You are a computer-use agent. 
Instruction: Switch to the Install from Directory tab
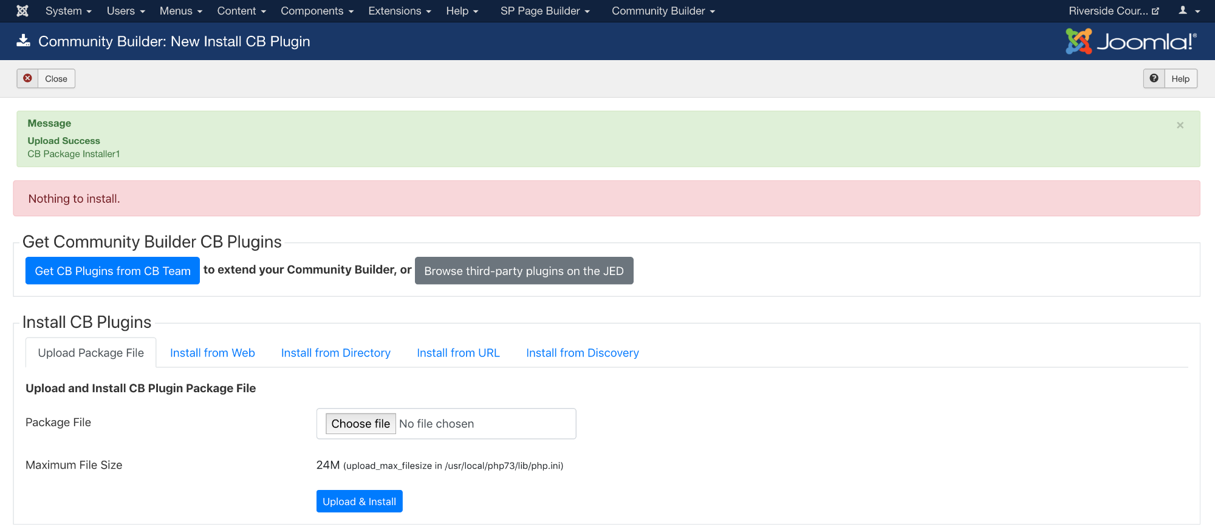coord(335,353)
